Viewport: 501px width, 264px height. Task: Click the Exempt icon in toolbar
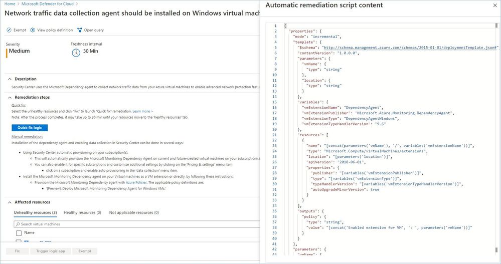tap(9, 30)
